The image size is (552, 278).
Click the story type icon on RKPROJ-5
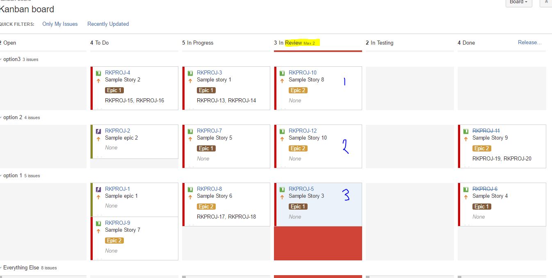pyautogui.click(x=282, y=190)
